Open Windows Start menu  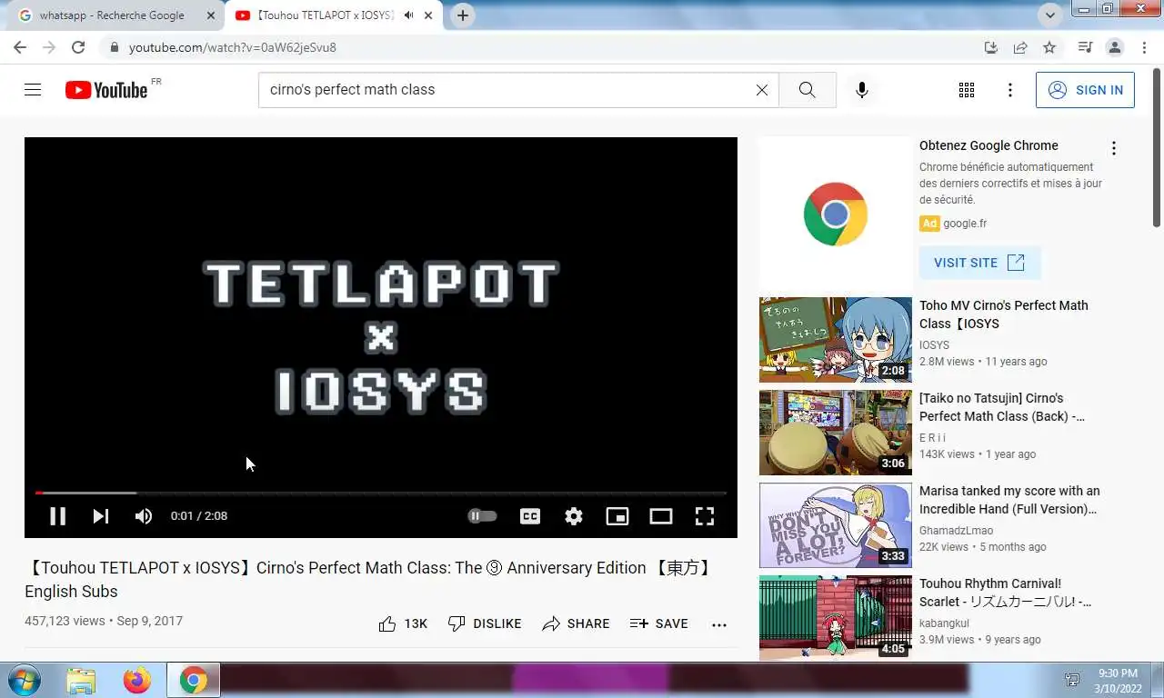point(24,680)
